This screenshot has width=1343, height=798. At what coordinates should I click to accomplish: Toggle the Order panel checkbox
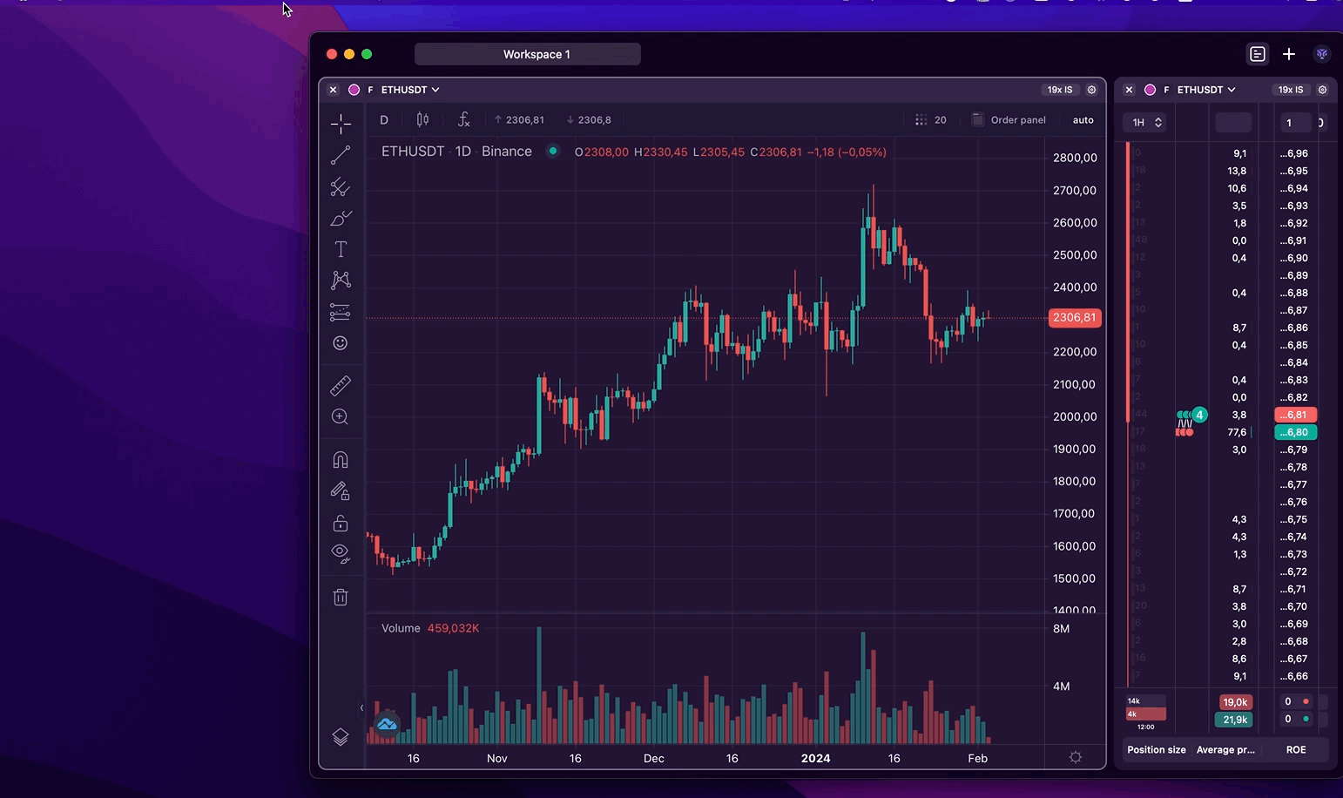click(x=977, y=120)
